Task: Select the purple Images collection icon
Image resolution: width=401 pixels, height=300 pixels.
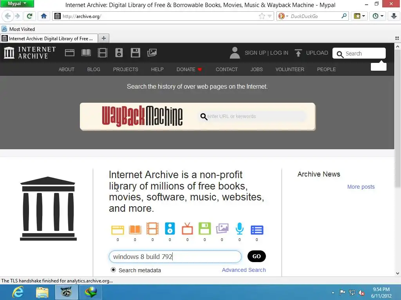Action: pos(222,229)
